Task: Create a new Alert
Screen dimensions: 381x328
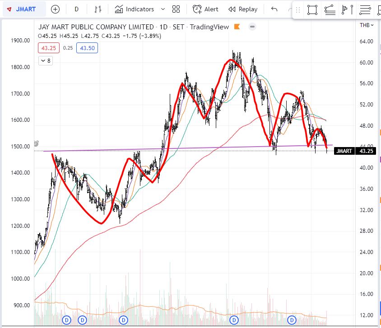Action: click(205, 9)
